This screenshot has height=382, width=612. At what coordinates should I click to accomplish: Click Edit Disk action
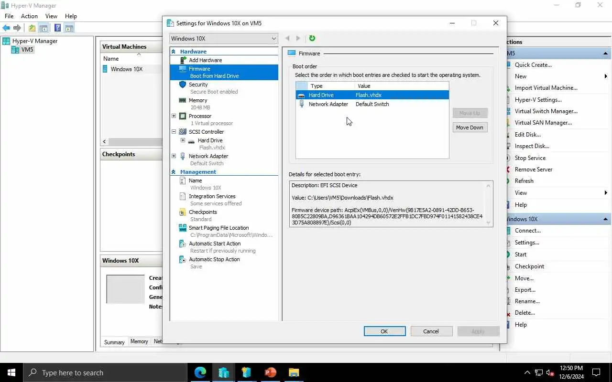[x=527, y=135]
